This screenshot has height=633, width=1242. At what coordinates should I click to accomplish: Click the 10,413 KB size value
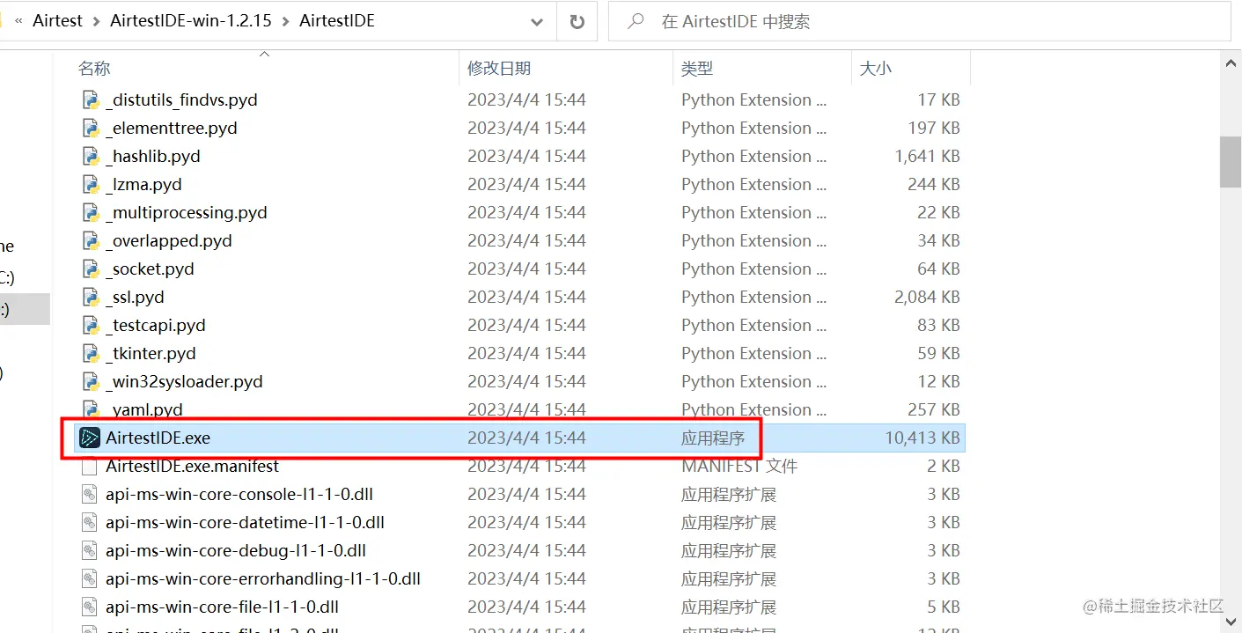click(922, 438)
